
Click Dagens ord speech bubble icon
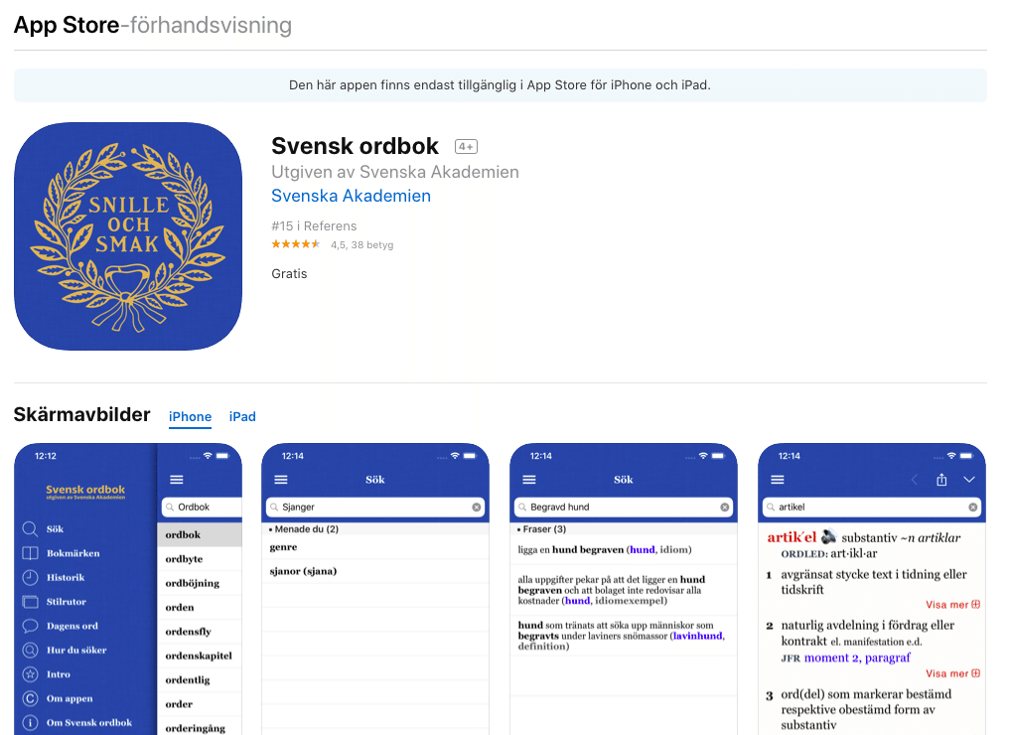(x=30, y=626)
